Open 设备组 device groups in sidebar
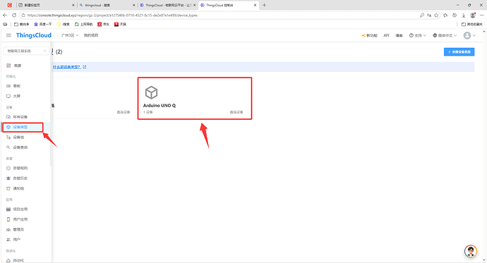This screenshot has width=487, height=263. tap(16, 137)
